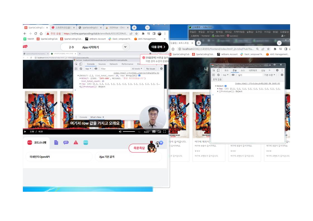The image size is (313, 221).
Task: Open the document notes icon below video
Action: click(x=56, y=142)
